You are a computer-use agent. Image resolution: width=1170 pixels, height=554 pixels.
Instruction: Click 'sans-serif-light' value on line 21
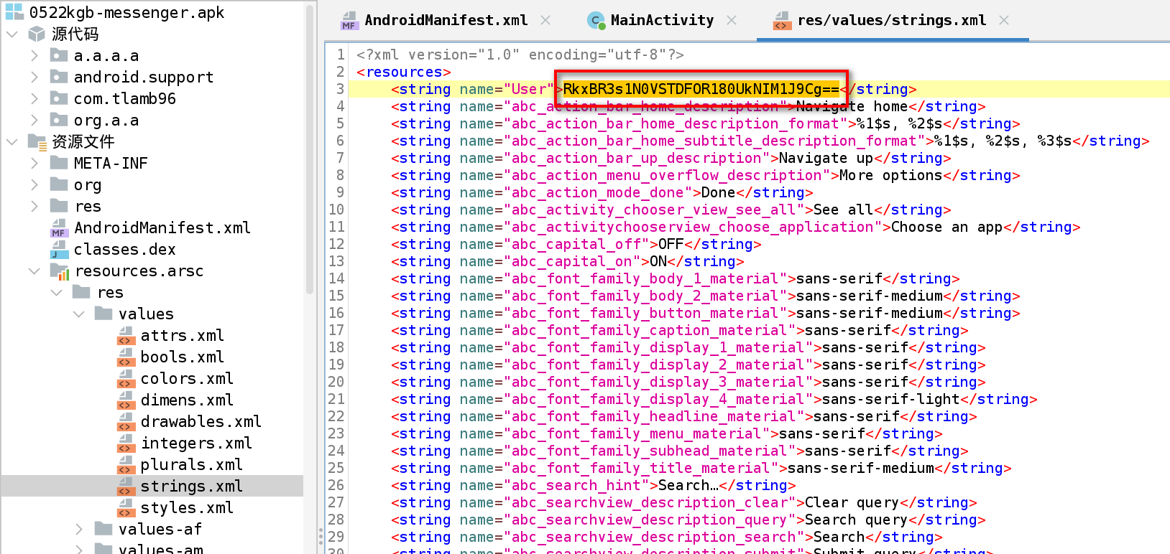pyautogui.click(x=890, y=399)
